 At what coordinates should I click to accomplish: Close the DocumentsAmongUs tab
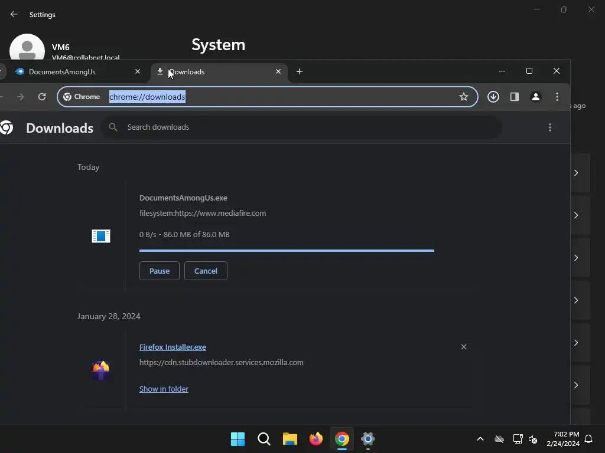click(x=138, y=71)
